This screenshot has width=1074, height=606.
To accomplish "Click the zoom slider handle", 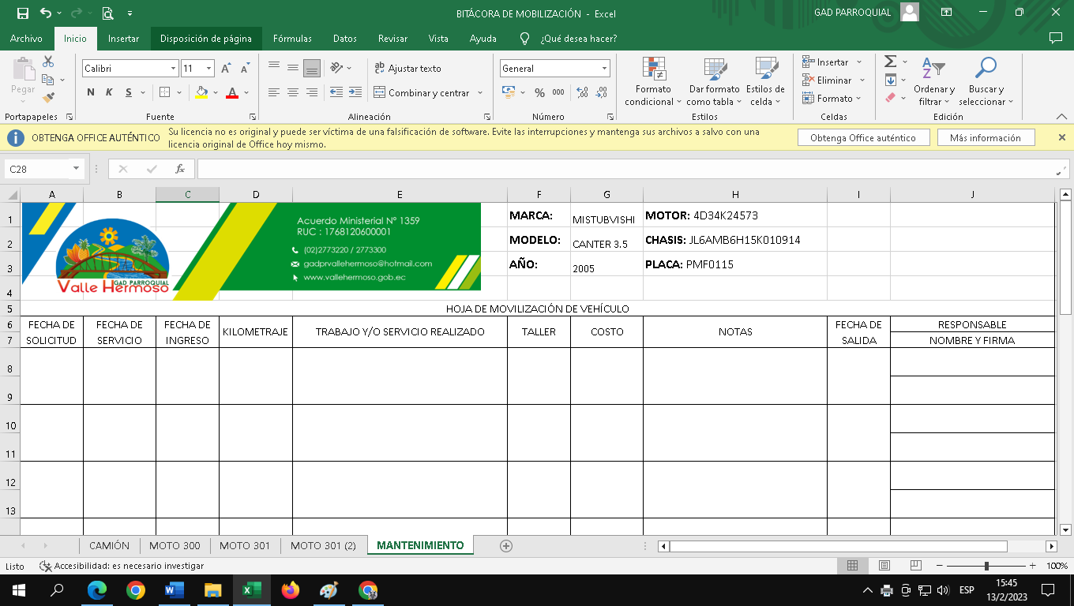I will pos(986,566).
